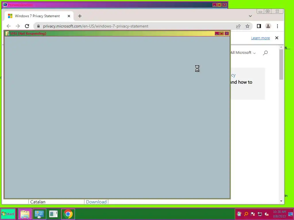Follow the Learn more link
The image size is (294, 220).
pyautogui.click(x=260, y=38)
